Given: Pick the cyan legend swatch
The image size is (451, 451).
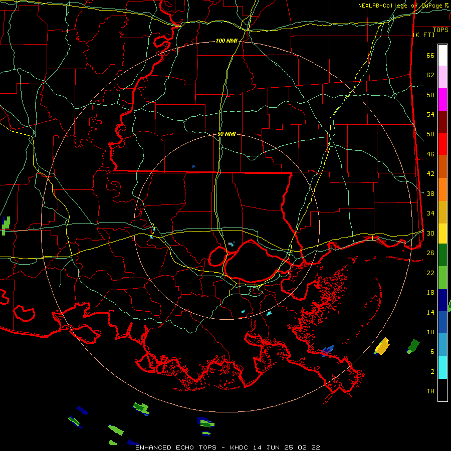Looking at the screenshot, I should coord(442,367).
